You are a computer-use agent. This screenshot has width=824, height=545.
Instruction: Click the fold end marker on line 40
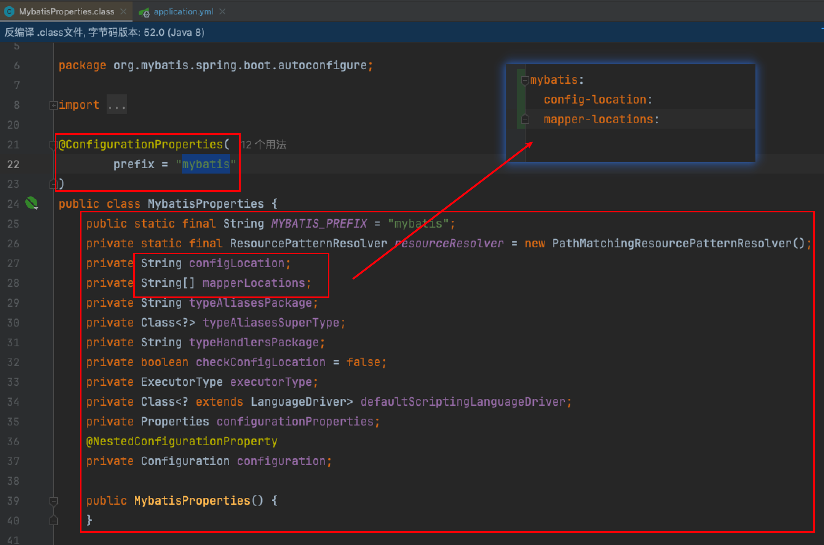53,521
